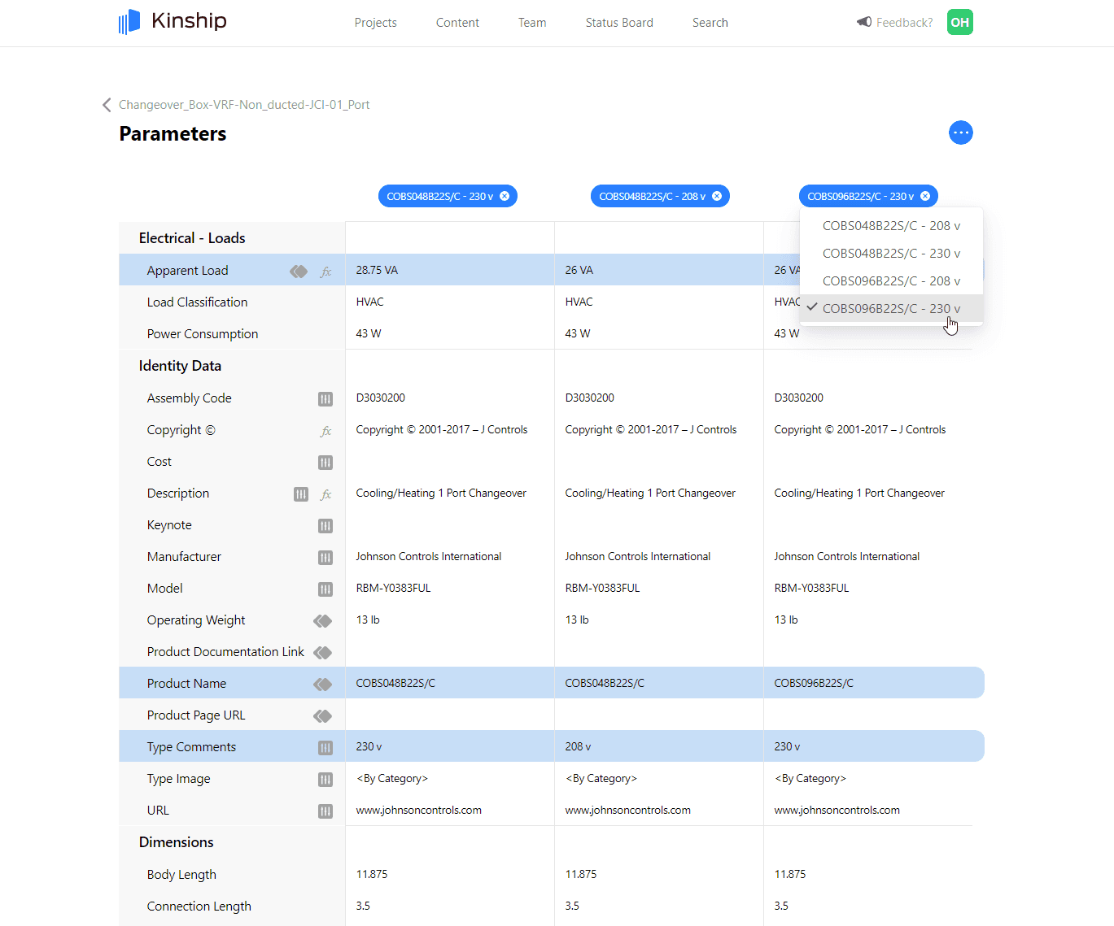Screen dimensions: 1114x926
Task: Click the formula fx icon on Apparent Load
Action: point(326,272)
